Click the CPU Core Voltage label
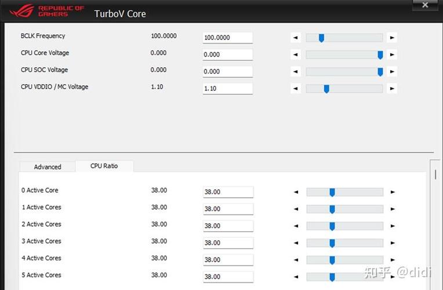443x290 pixels. pos(45,53)
